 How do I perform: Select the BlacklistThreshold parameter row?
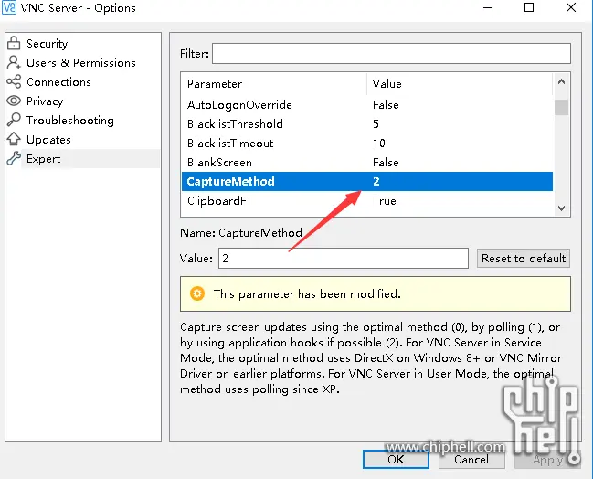pos(367,124)
